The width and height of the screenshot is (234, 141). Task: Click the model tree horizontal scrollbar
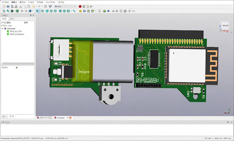(18, 63)
